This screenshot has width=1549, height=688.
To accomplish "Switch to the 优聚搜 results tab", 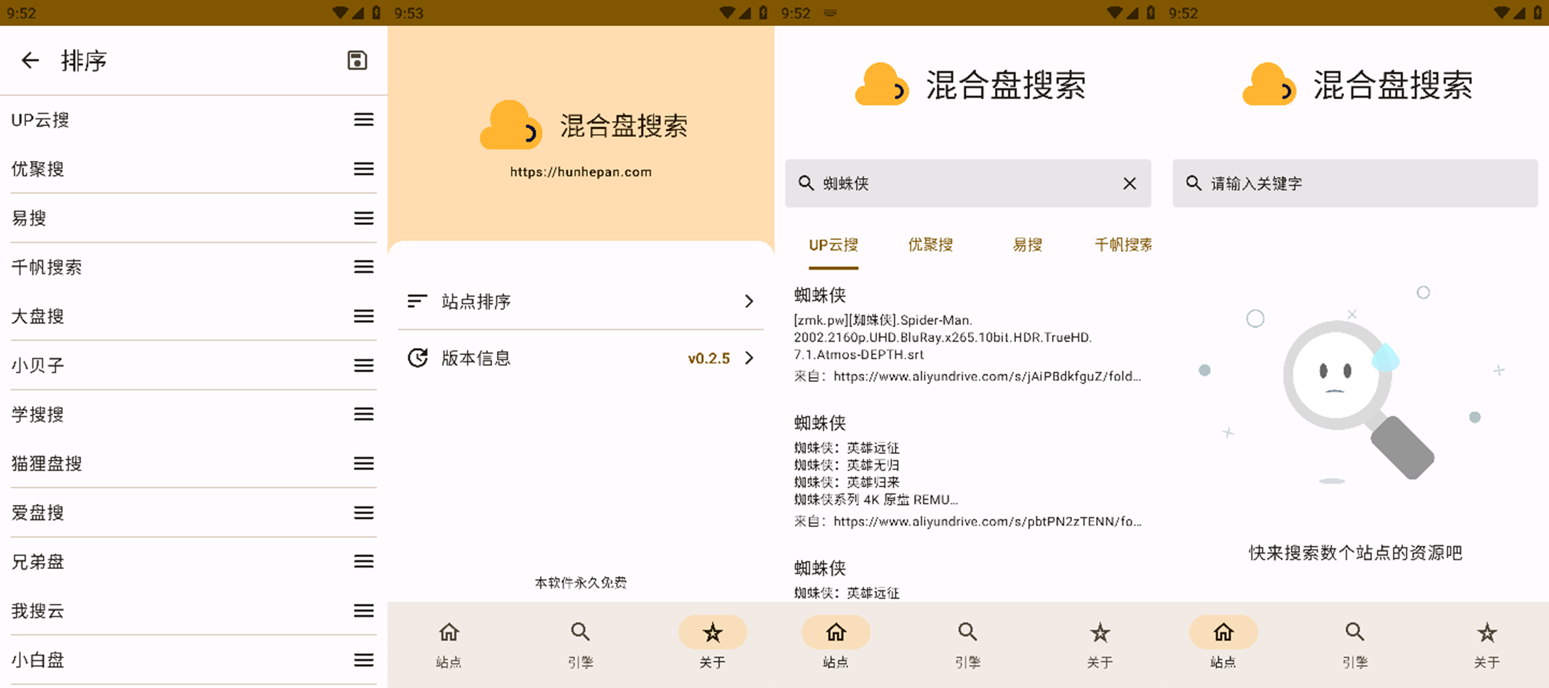I will 930,245.
